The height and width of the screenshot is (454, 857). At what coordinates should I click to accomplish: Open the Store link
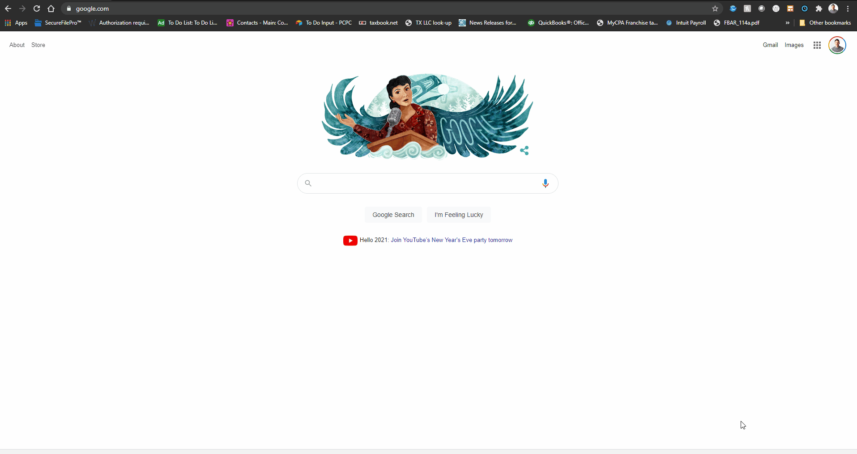pos(38,45)
